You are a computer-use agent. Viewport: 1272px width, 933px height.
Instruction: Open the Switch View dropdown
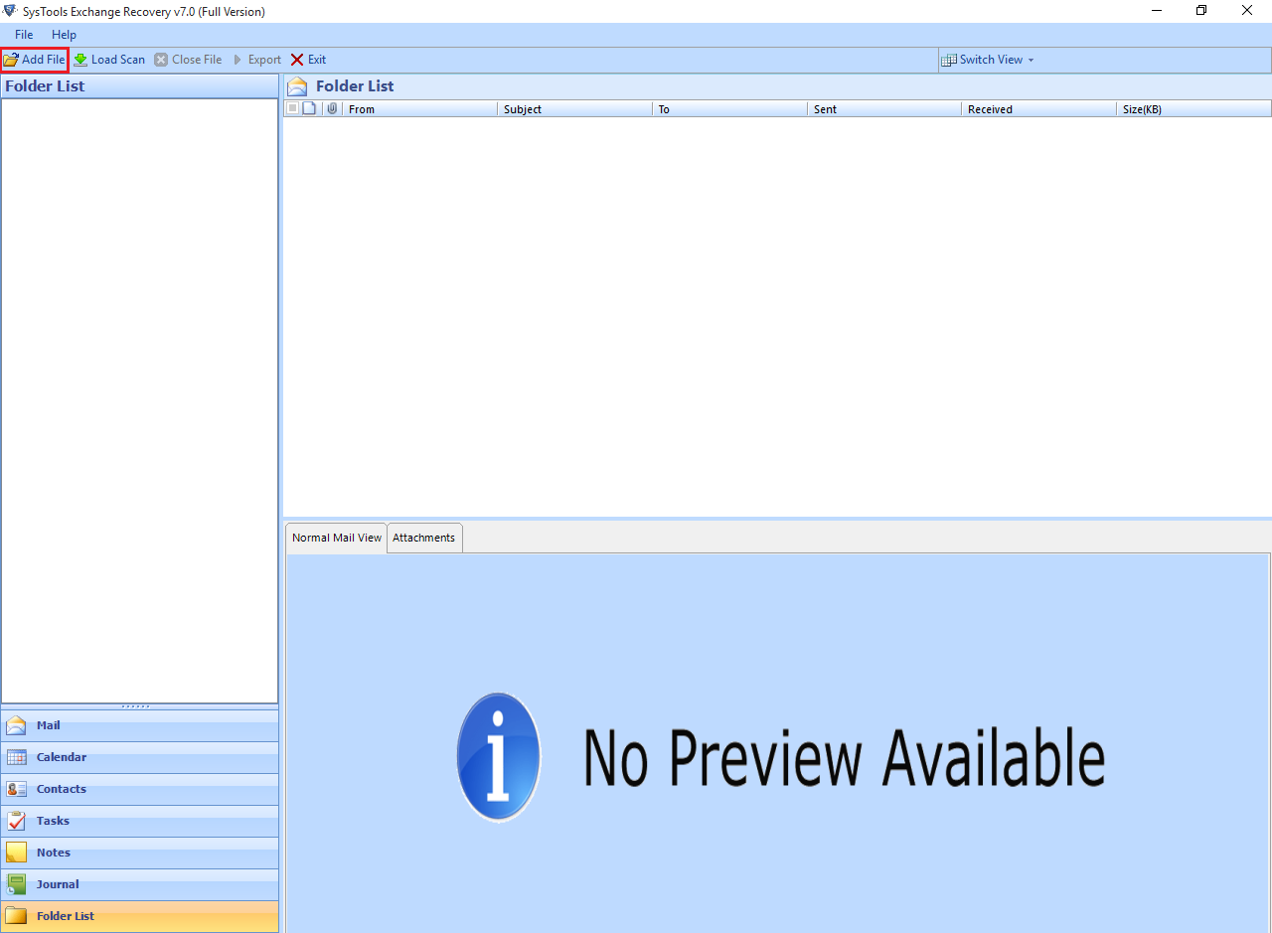point(988,60)
